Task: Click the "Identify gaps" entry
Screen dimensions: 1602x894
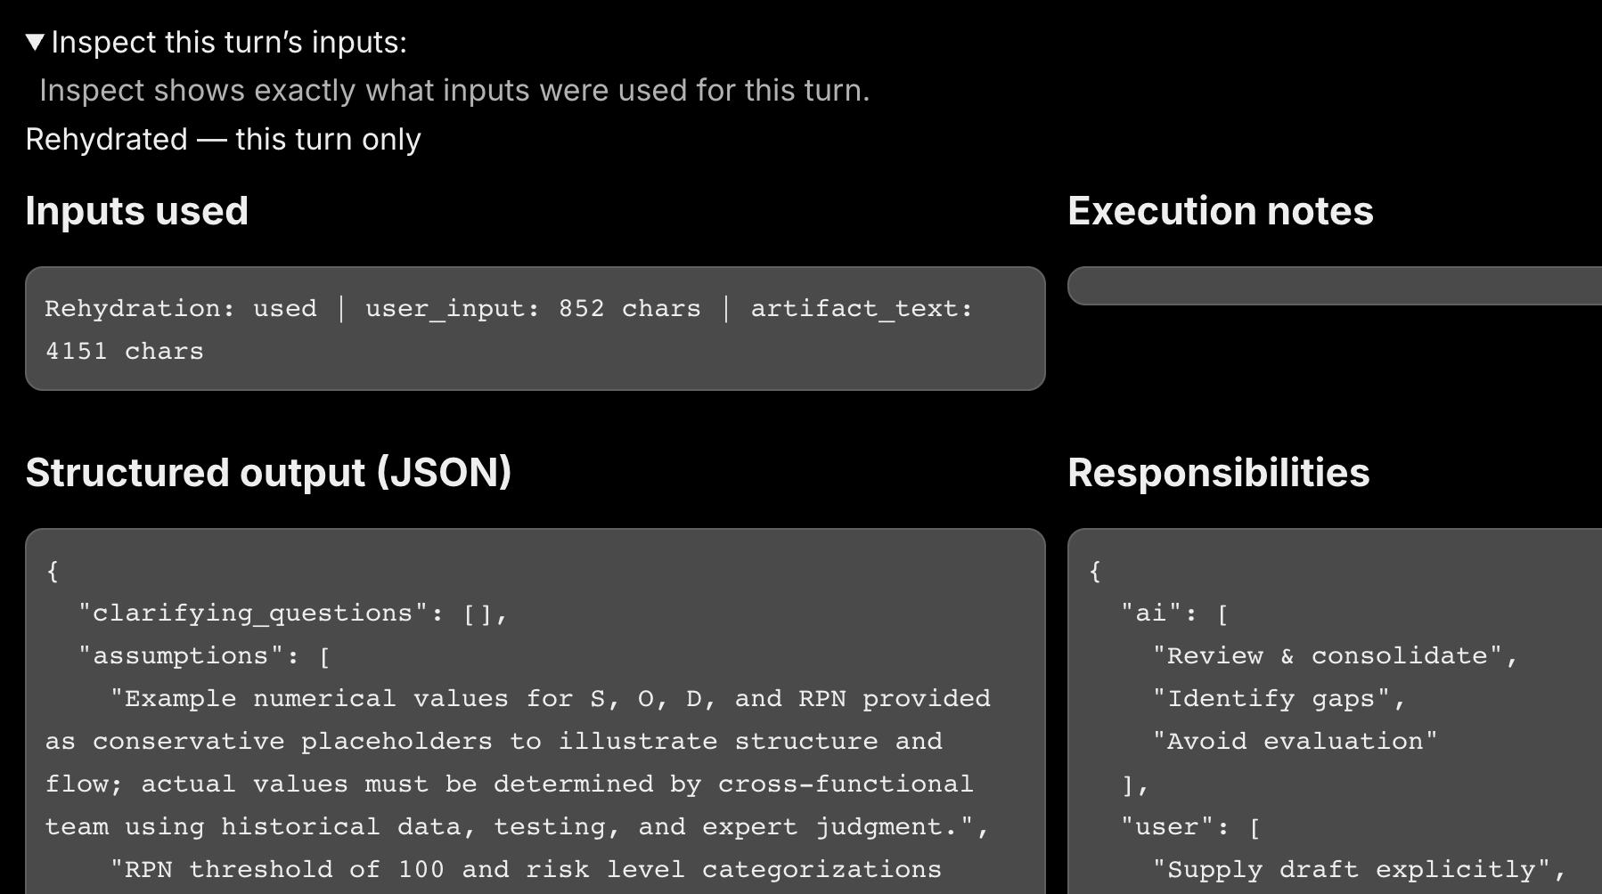Action: coord(1280,698)
